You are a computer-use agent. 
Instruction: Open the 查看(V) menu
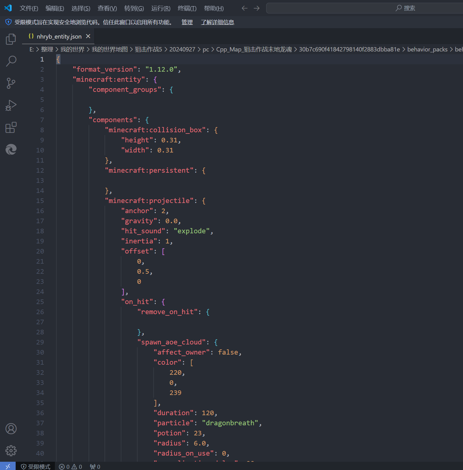[x=107, y=8]
